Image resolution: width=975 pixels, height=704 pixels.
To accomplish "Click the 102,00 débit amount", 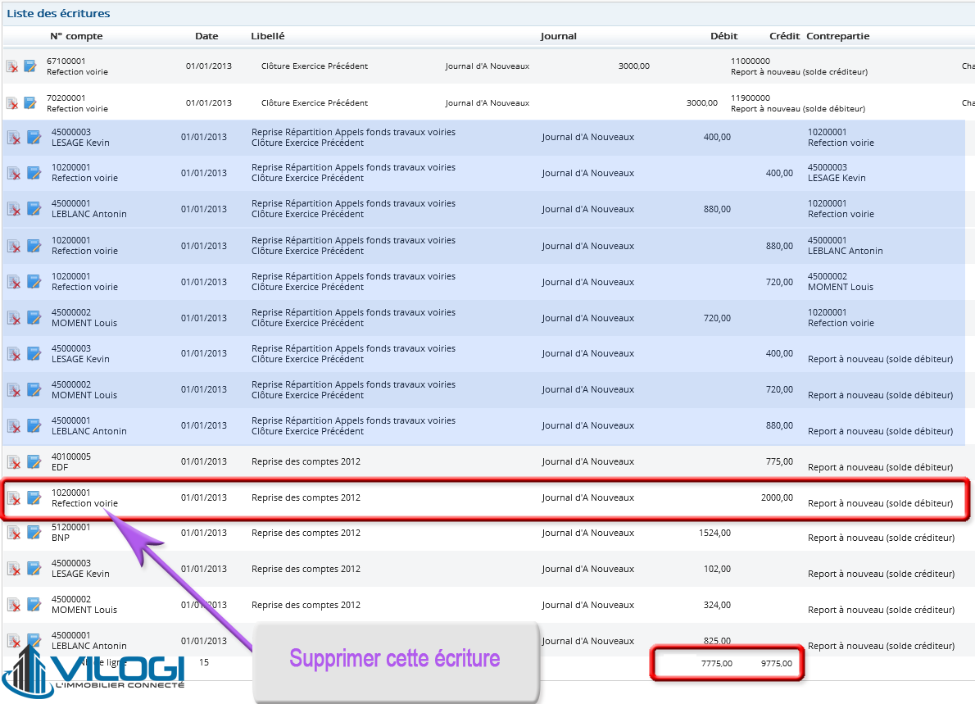I will [717, 569].
